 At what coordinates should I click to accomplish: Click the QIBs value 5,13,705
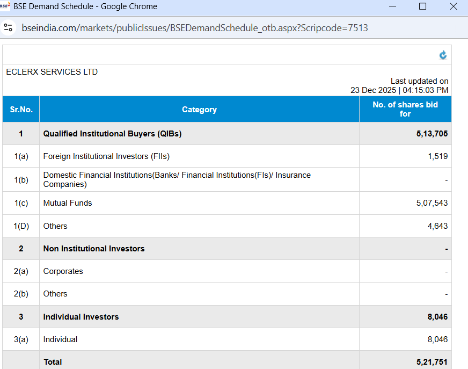tap(432, 134)
